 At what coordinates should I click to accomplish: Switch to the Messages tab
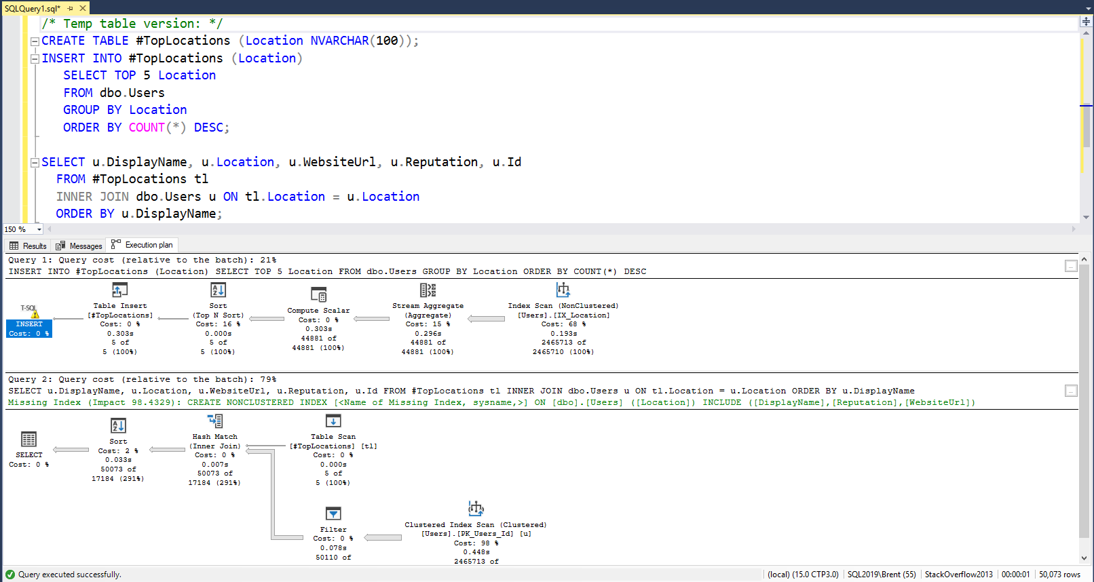(x=79, y=246)
